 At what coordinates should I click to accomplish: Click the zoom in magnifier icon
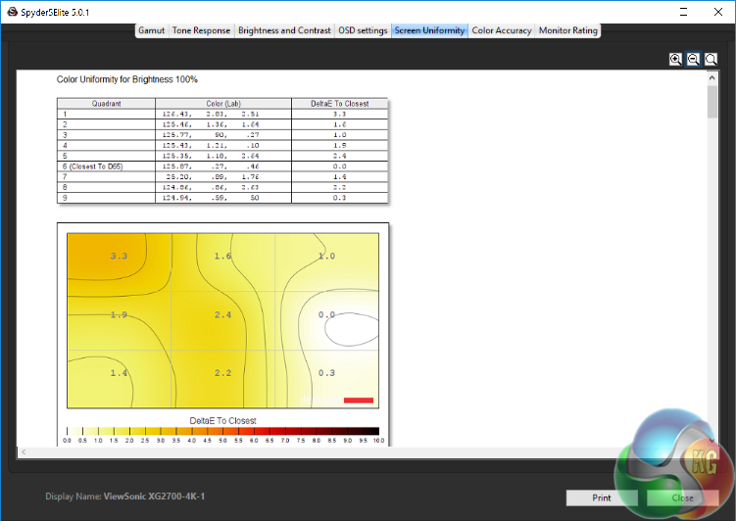point(675,59)
